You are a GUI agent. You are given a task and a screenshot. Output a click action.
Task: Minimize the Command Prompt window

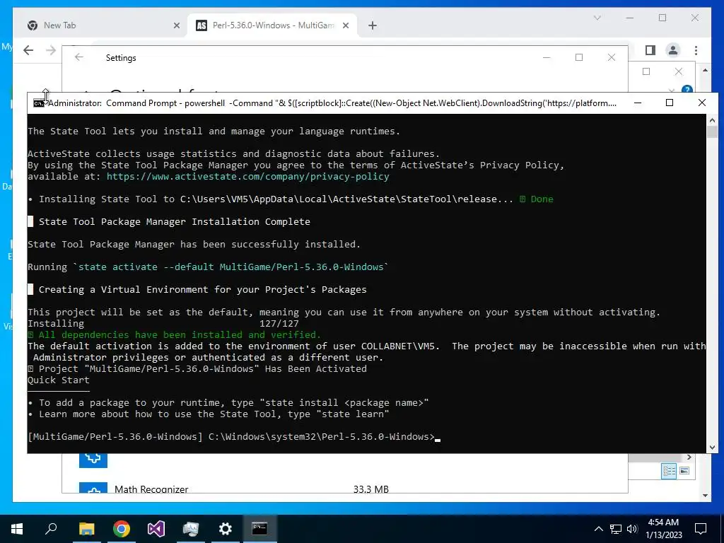point(638,103)
